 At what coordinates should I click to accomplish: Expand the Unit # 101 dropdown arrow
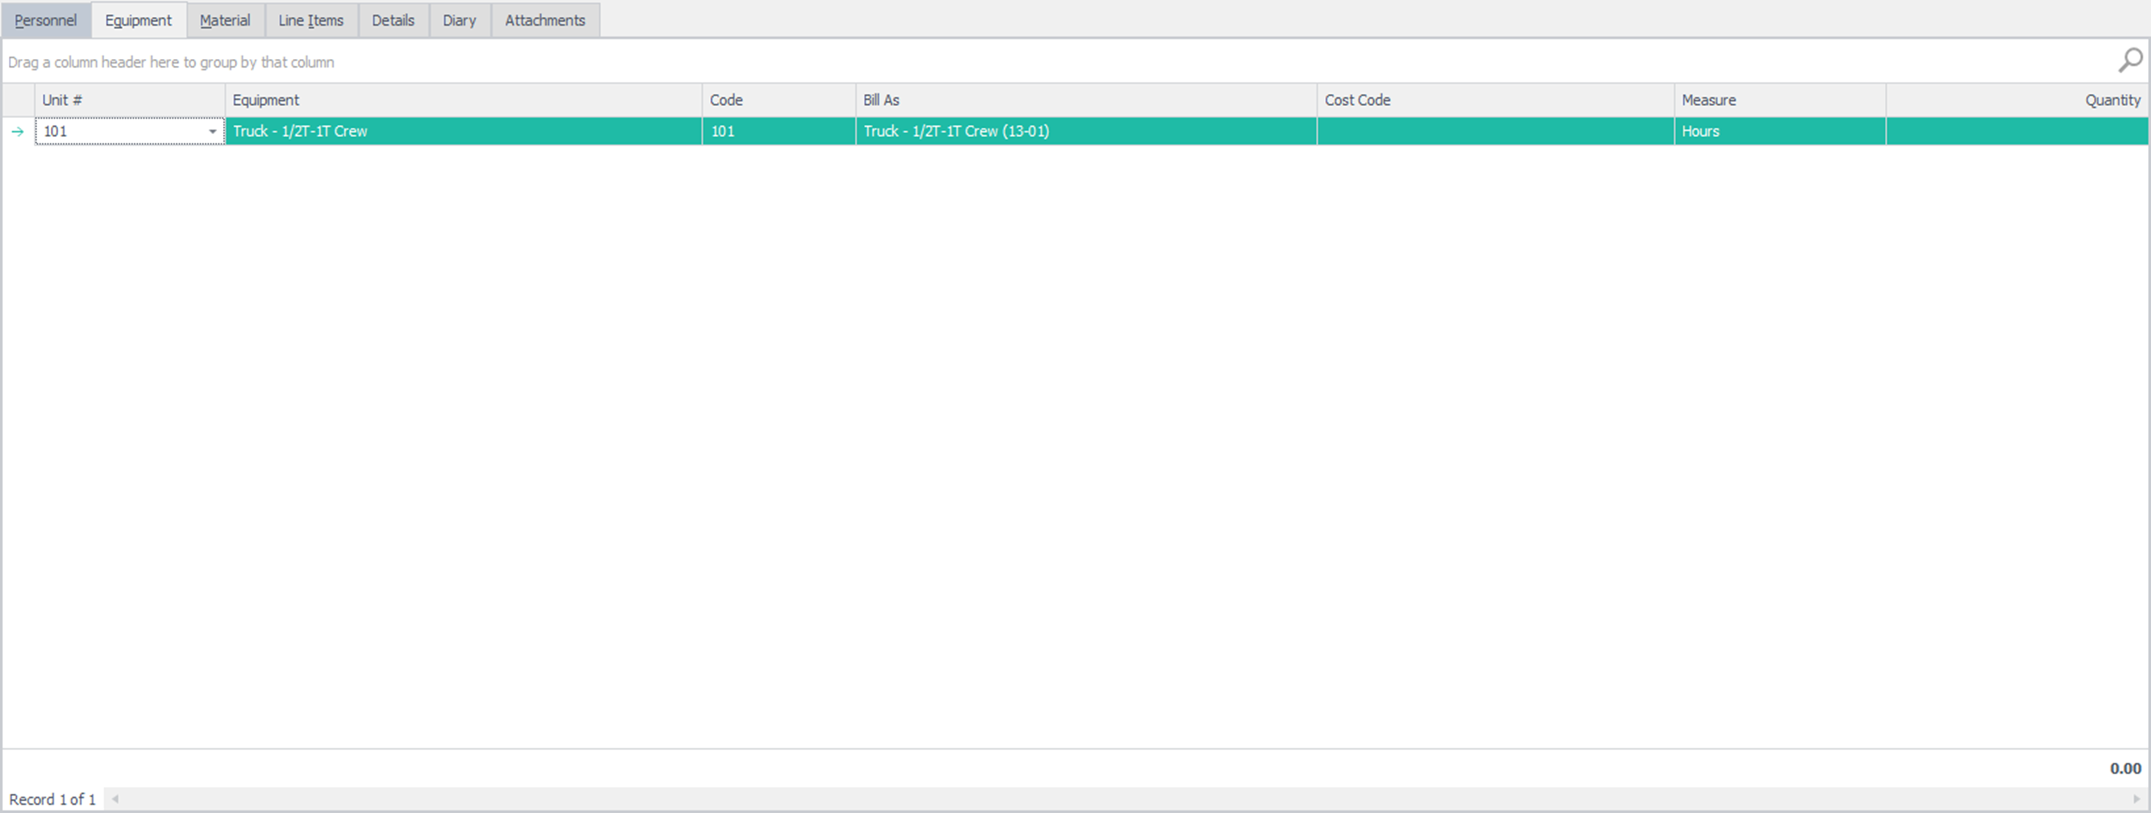click(213, 131)
